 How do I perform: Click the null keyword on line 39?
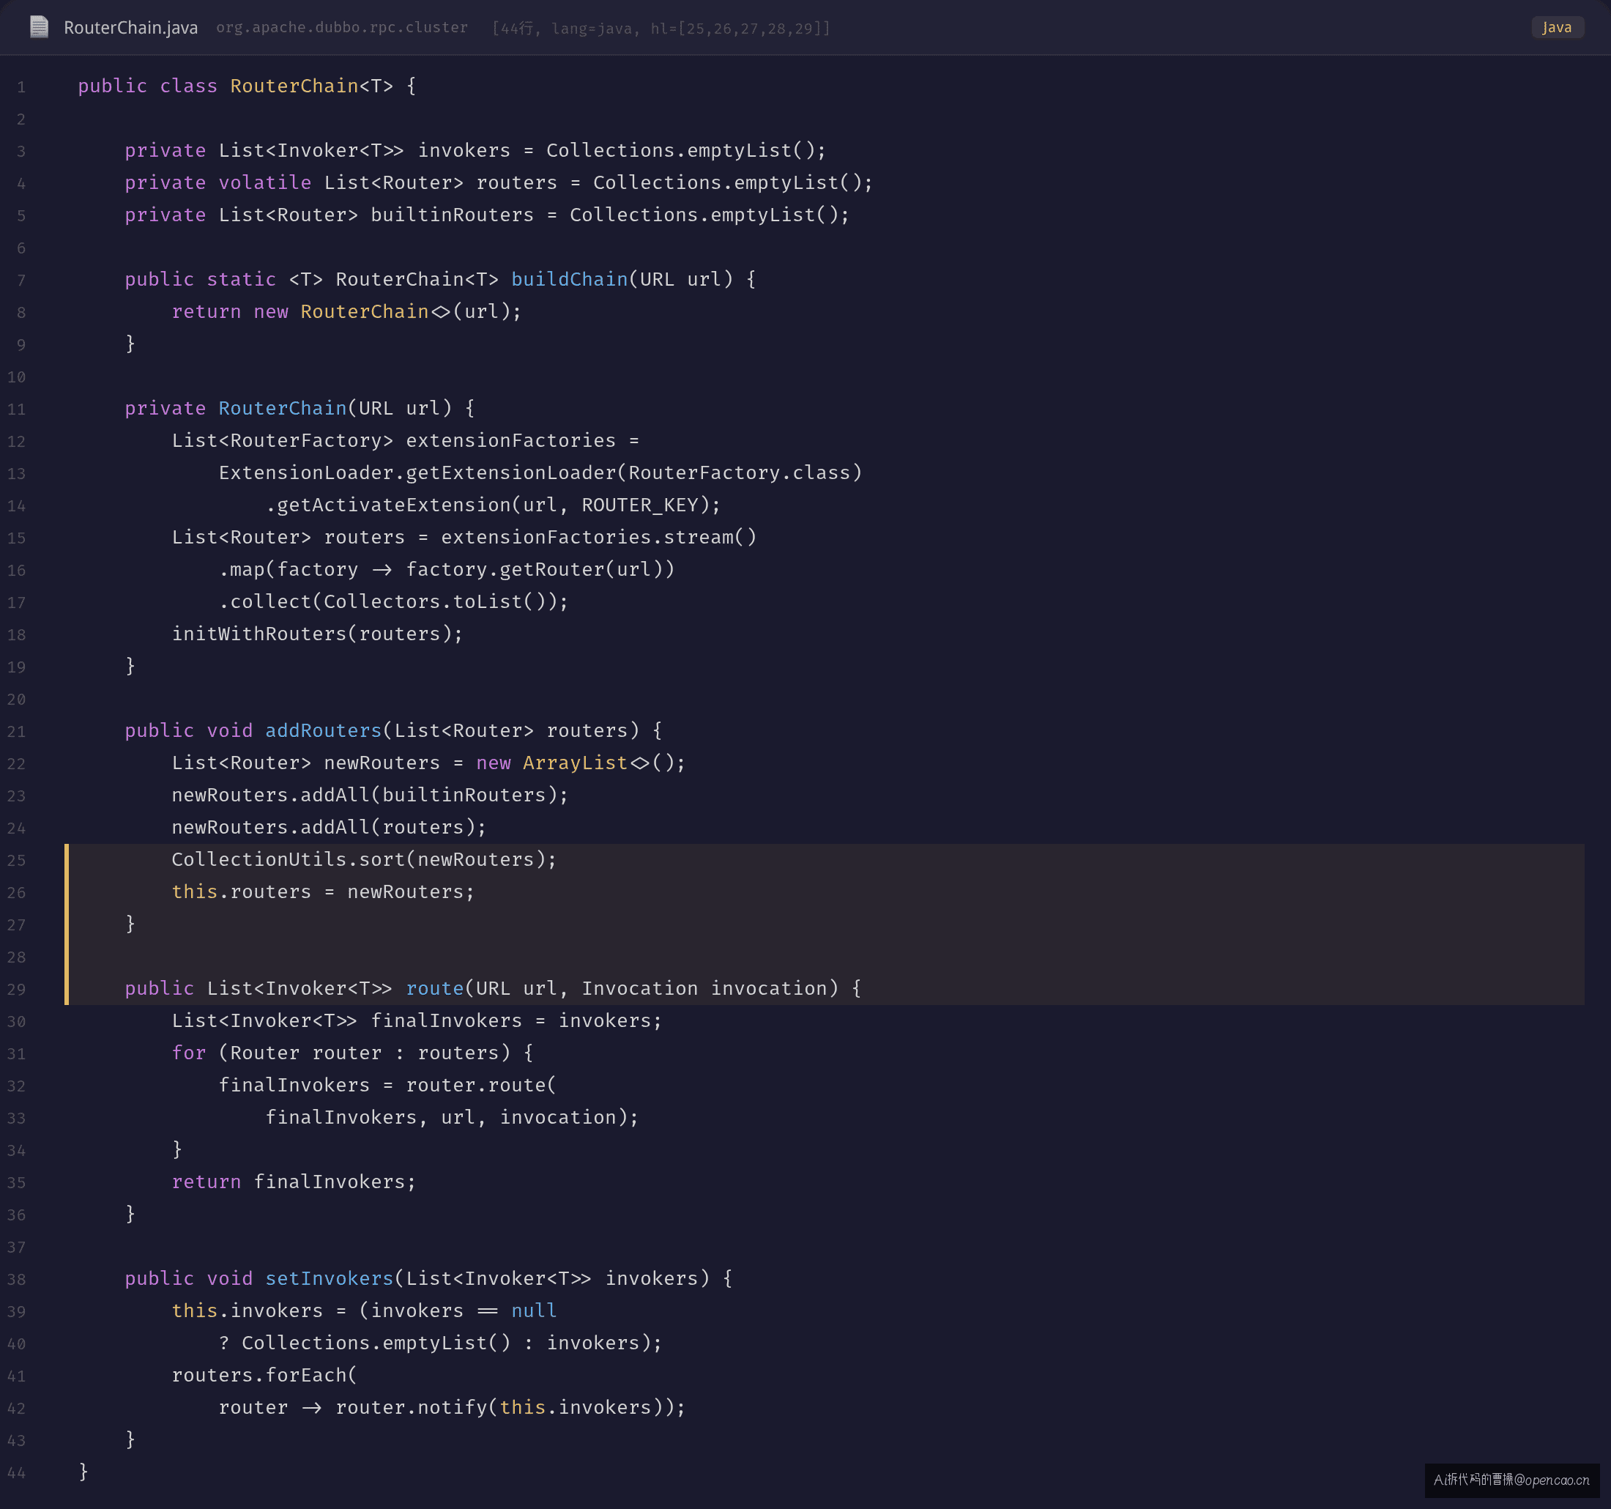(534, 1310)
